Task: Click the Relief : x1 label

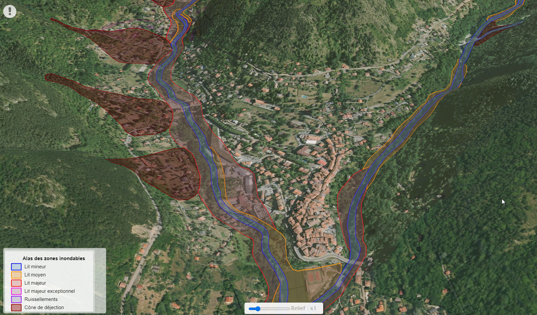Action: [x=304, y=308]
